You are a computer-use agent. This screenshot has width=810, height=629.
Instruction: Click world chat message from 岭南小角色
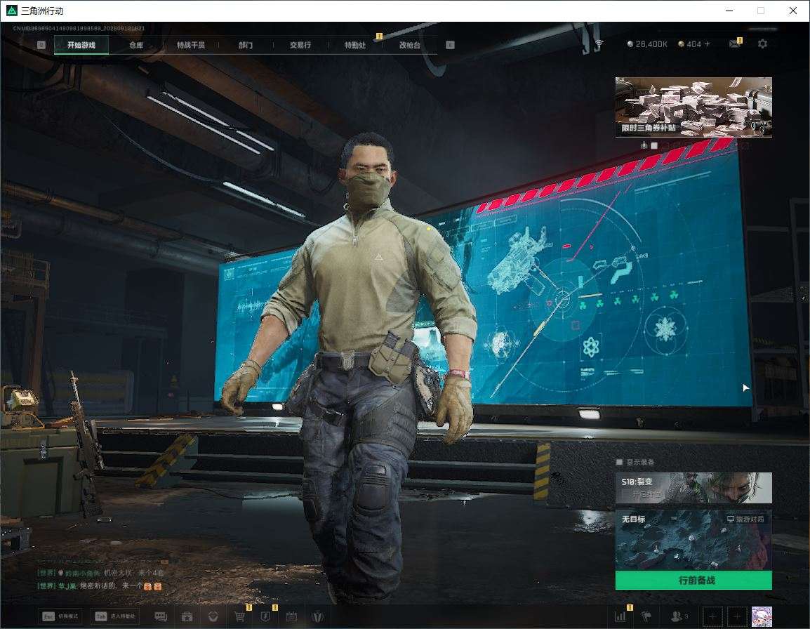[x=101, y=573]
